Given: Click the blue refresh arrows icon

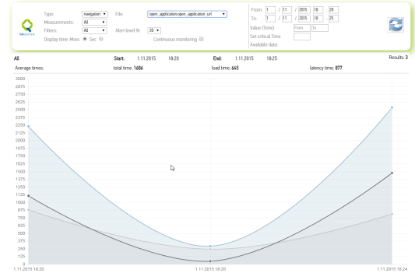Looking at the screenshot, I should (396, 25).
